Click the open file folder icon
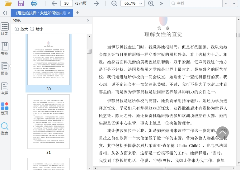 8,3
